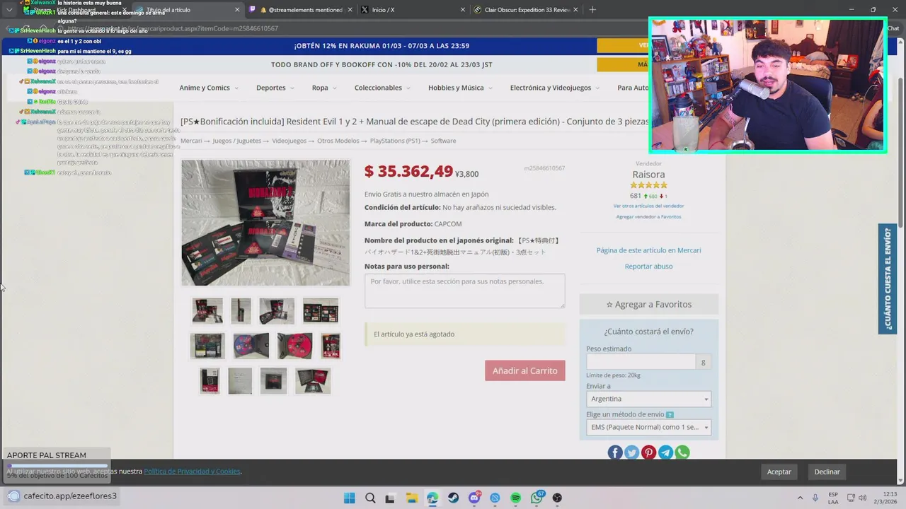Go to Software breadcrumb
The height and width of the screenshot is (509, 906).
pos(443,141)
